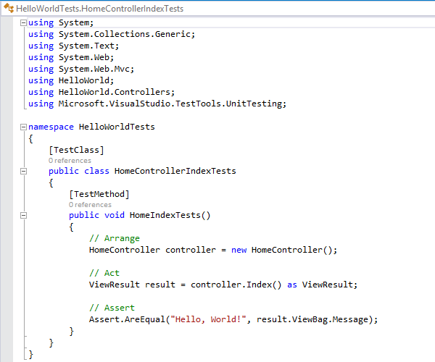Click HomeIndexTests method name
The width and height of the screenshot is (435, 362).
pos(165,215)
